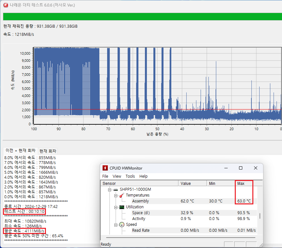The width and height of the screenshot is (282, 248).
Task: Click the CPUID HWMonitor lightning icon
Action: point(105,168)
